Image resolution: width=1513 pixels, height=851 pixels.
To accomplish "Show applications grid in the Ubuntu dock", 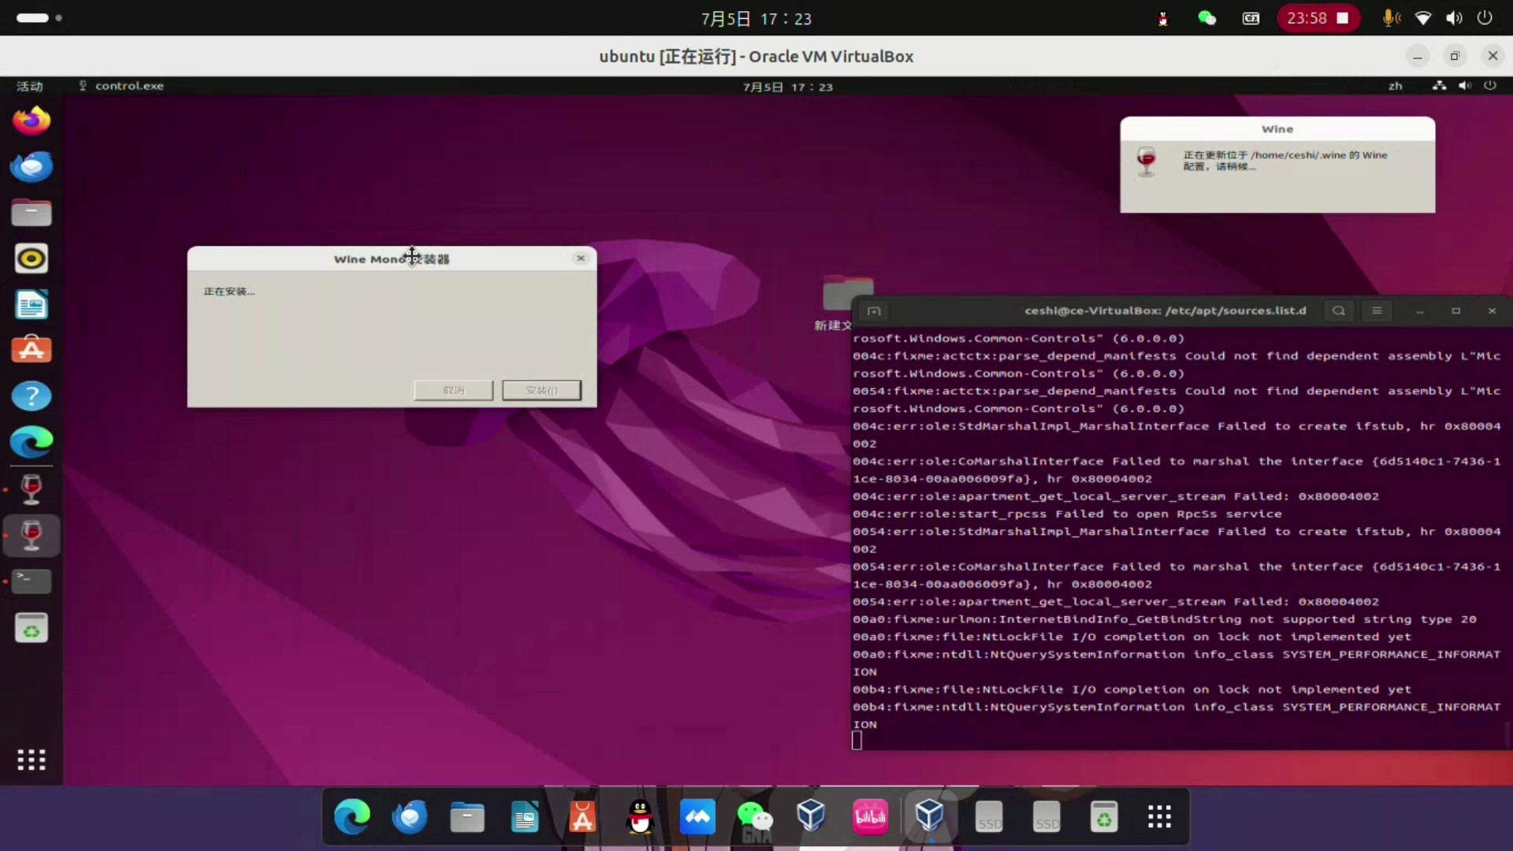I will click(32, 760).
